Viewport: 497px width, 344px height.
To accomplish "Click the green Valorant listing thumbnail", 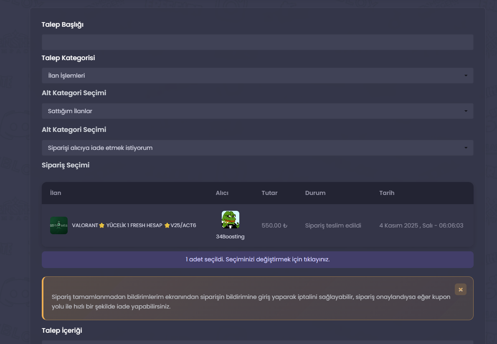I will pyautogui.click(x=59, y=225).
